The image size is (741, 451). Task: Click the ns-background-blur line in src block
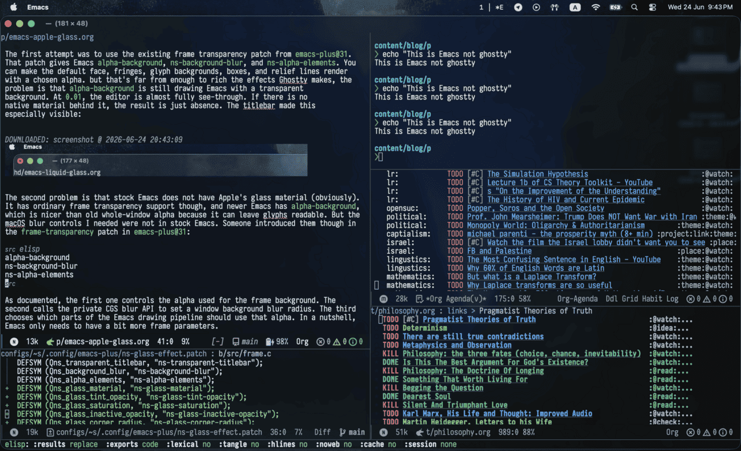(x=41, y=266)
